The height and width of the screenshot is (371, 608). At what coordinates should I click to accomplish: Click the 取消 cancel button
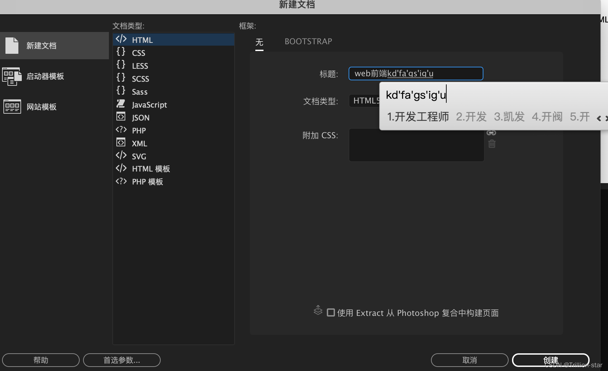(470, 360)
